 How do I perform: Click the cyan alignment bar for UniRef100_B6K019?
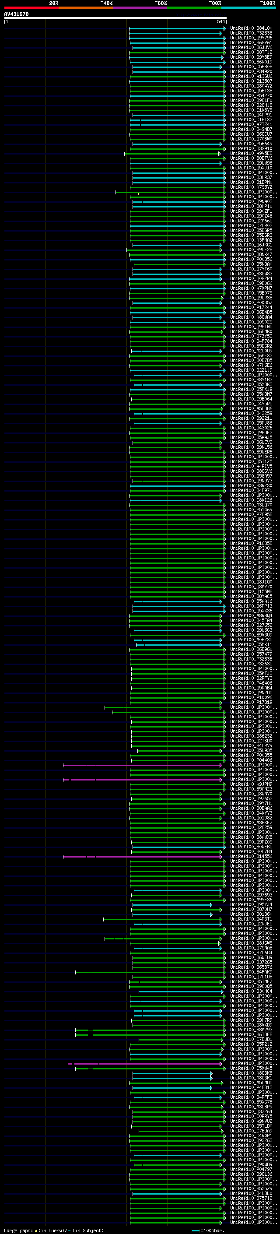coord(177,62)
